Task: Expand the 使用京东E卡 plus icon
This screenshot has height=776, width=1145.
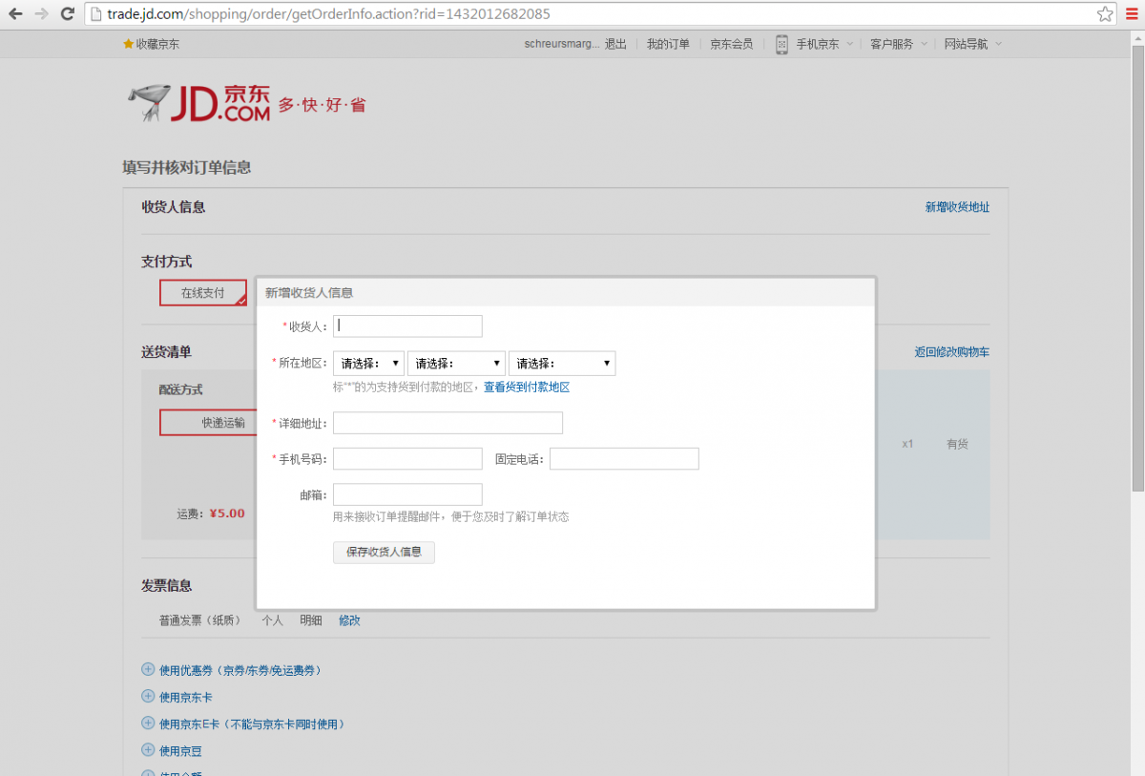Action: [x=148, y=724]
